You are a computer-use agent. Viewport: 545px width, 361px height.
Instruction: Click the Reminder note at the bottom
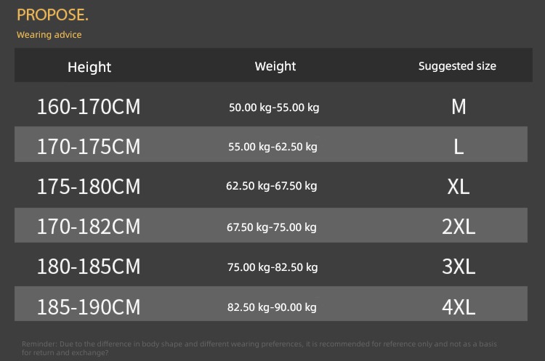click(x=259, y=348)
